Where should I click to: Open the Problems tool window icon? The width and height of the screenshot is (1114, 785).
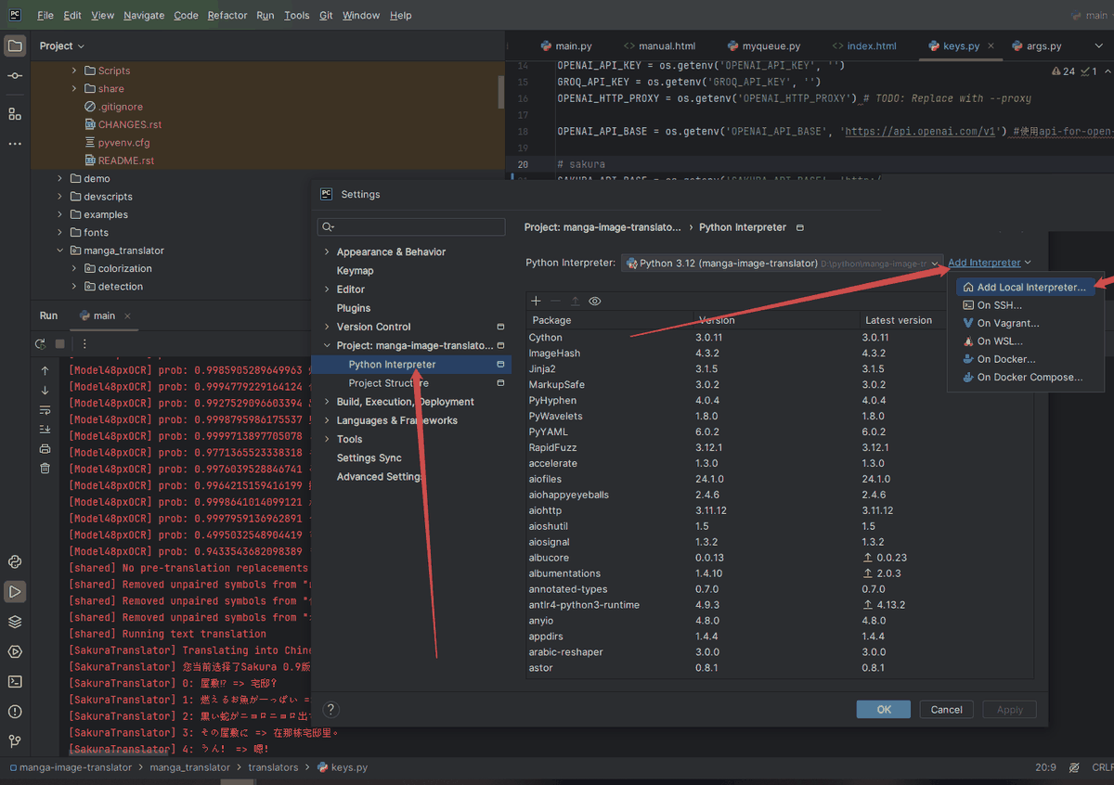click(x=15, y=712)
